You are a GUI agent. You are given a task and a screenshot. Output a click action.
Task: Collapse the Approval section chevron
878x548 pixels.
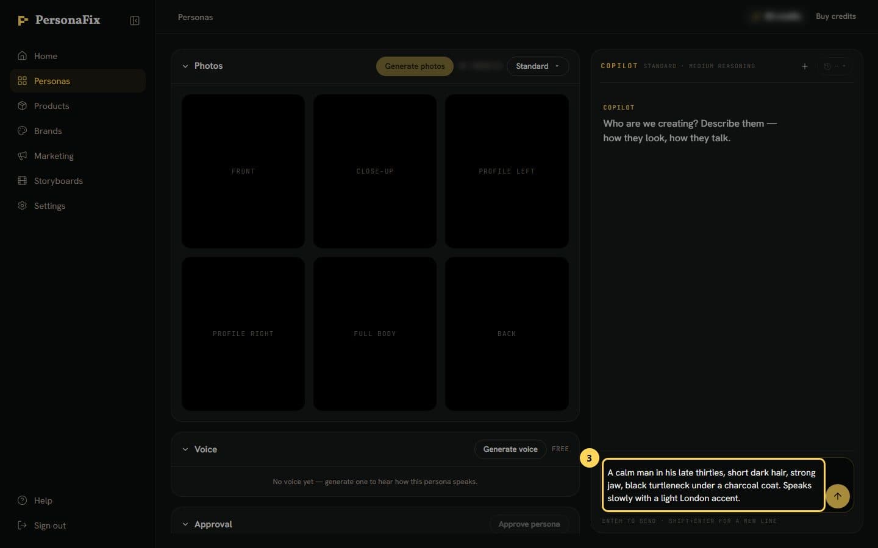click(x=185, y=524)
